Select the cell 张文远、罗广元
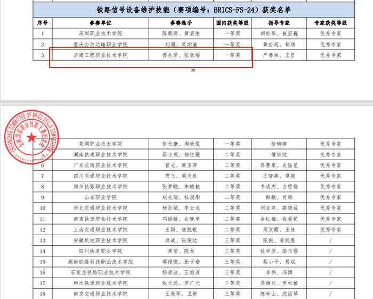This screenshot has width=373, height=299. (181, 283)
